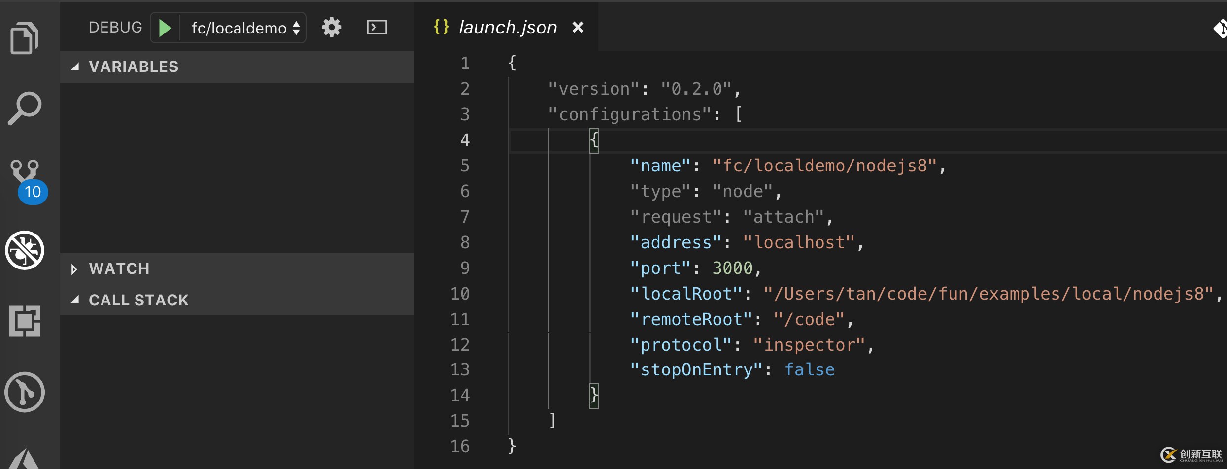Viewport: 1227px width, 469px height.
Task: Click the Azure icon in activity bar
Action: (25, 459)
